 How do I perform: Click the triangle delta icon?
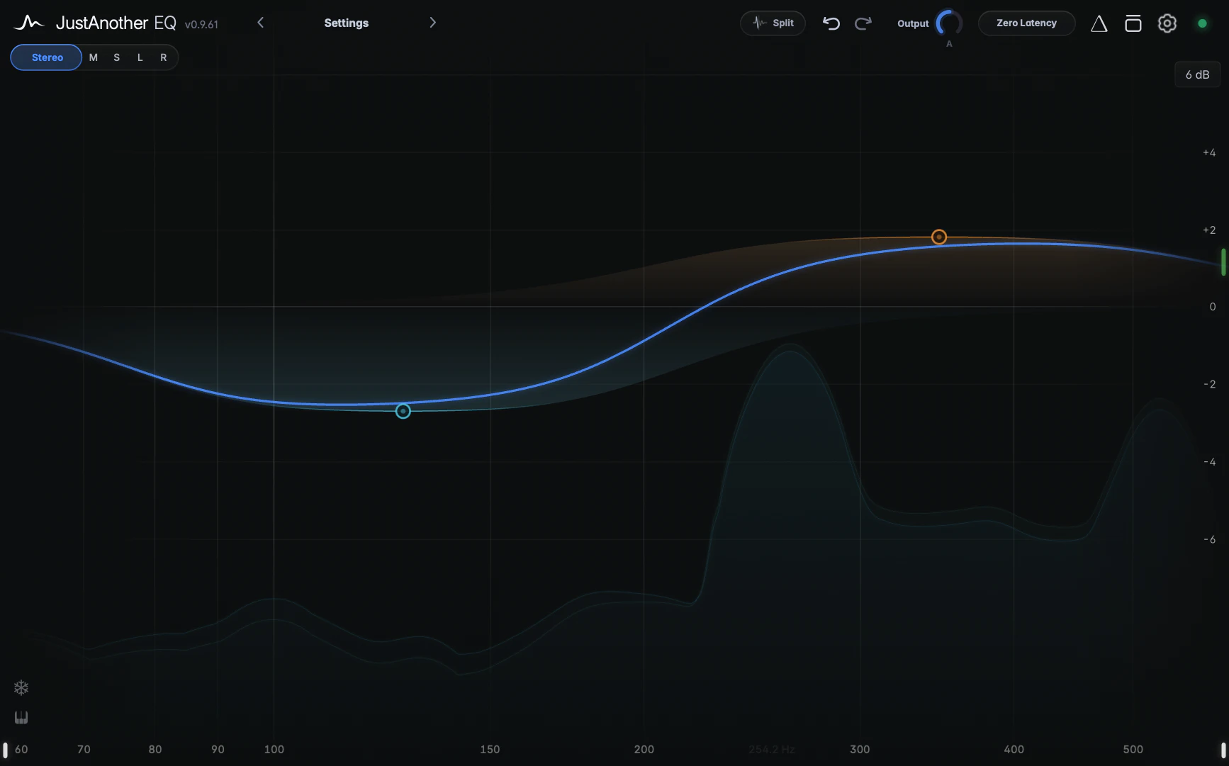point(1099,23)
